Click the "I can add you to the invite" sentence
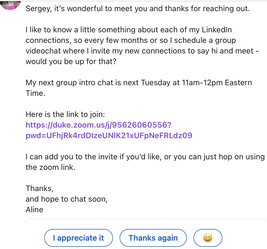Image resolution: width=267 pixels, height=249 pixels. pyautogui.click(x=145, y=157)
